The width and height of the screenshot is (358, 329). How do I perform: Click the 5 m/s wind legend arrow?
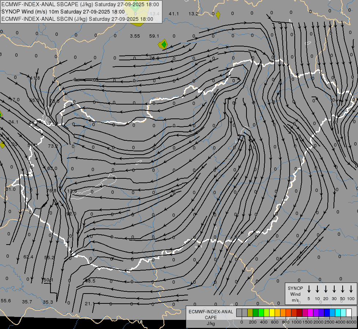309,289
